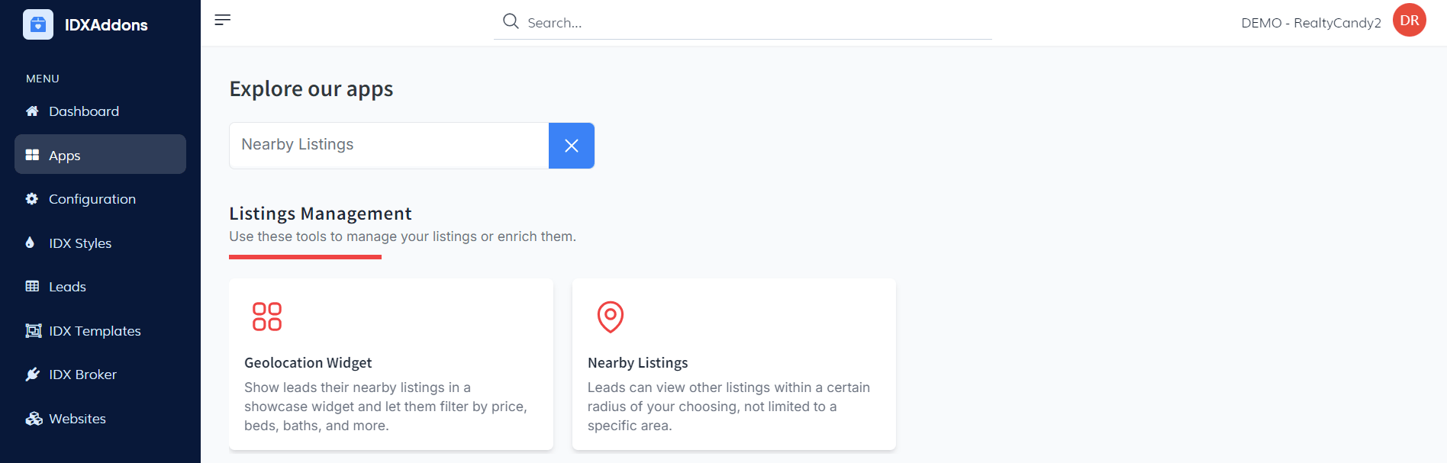Click the search magnifier icon
The height and width of the screenshot is (463, 1447).
click(511, 21)
